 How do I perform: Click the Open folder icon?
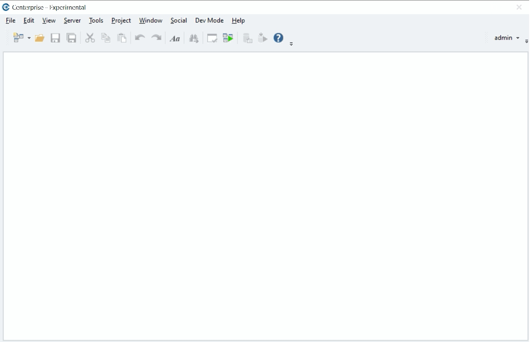(x=40, y=38)
